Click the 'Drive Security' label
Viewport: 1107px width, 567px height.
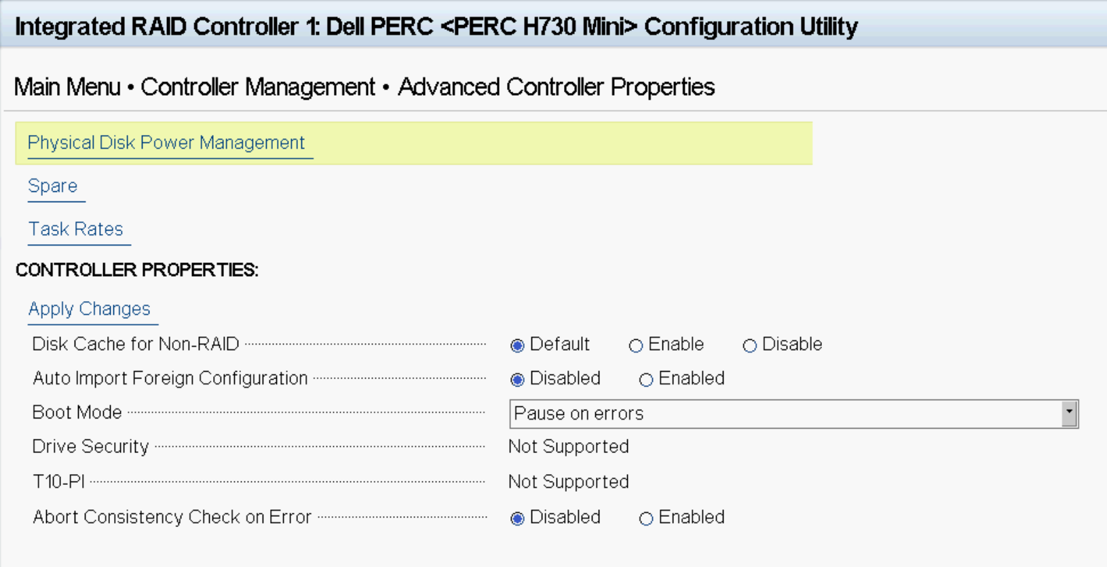(90, 447)
